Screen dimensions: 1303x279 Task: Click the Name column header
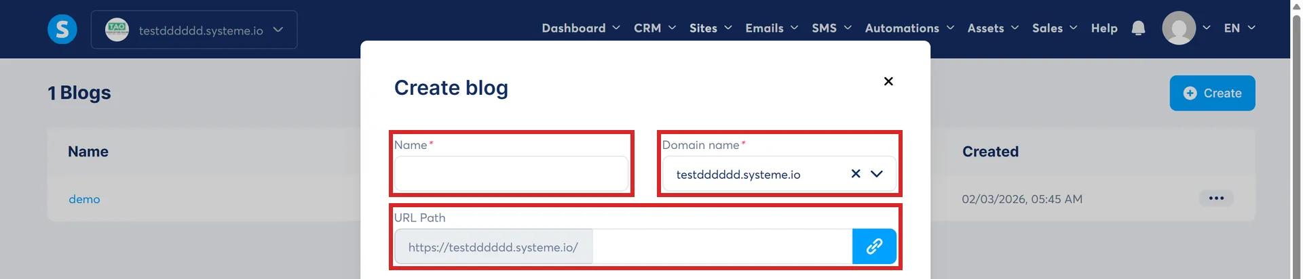[x=88, y=152]
